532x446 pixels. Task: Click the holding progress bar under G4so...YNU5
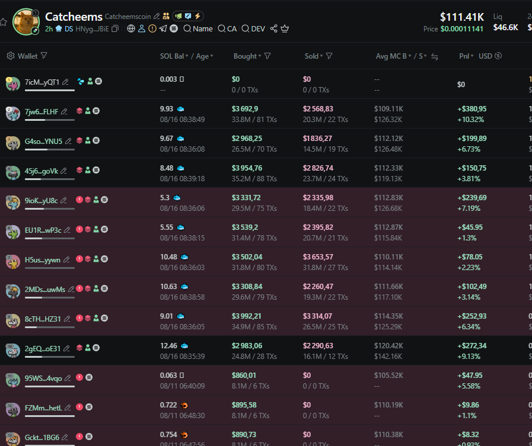click(50, 149)
